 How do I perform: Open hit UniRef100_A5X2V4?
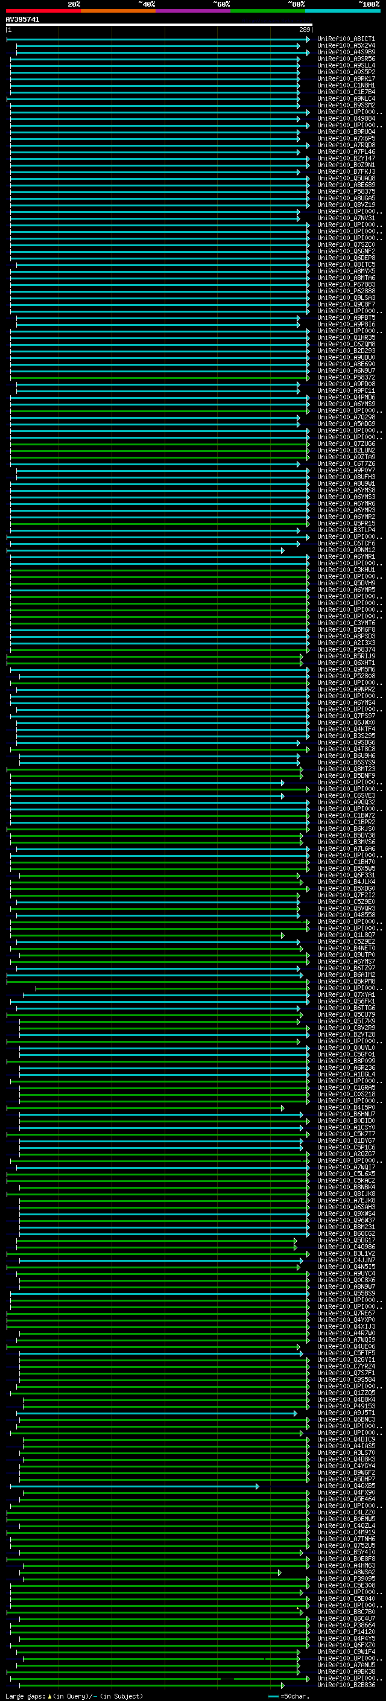(346, 46)
